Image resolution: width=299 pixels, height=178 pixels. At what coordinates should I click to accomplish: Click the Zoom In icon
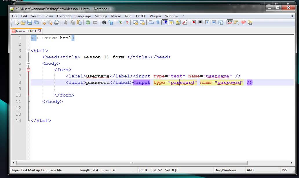(120, 23)
